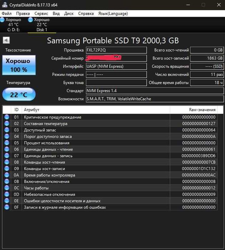
Task: Click the Samsung Portable SSD T9 title text
Action: point(113,40)
